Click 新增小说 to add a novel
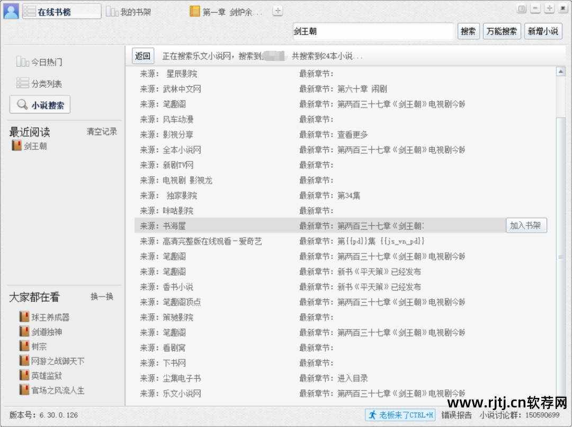572x427 pixels. coord(543,31)
